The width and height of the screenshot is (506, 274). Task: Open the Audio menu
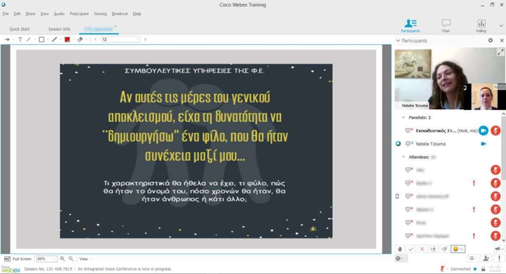(59, 14)
